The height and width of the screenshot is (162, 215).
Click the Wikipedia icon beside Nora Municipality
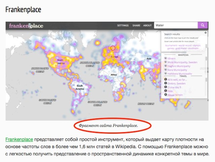coord(166,70)
